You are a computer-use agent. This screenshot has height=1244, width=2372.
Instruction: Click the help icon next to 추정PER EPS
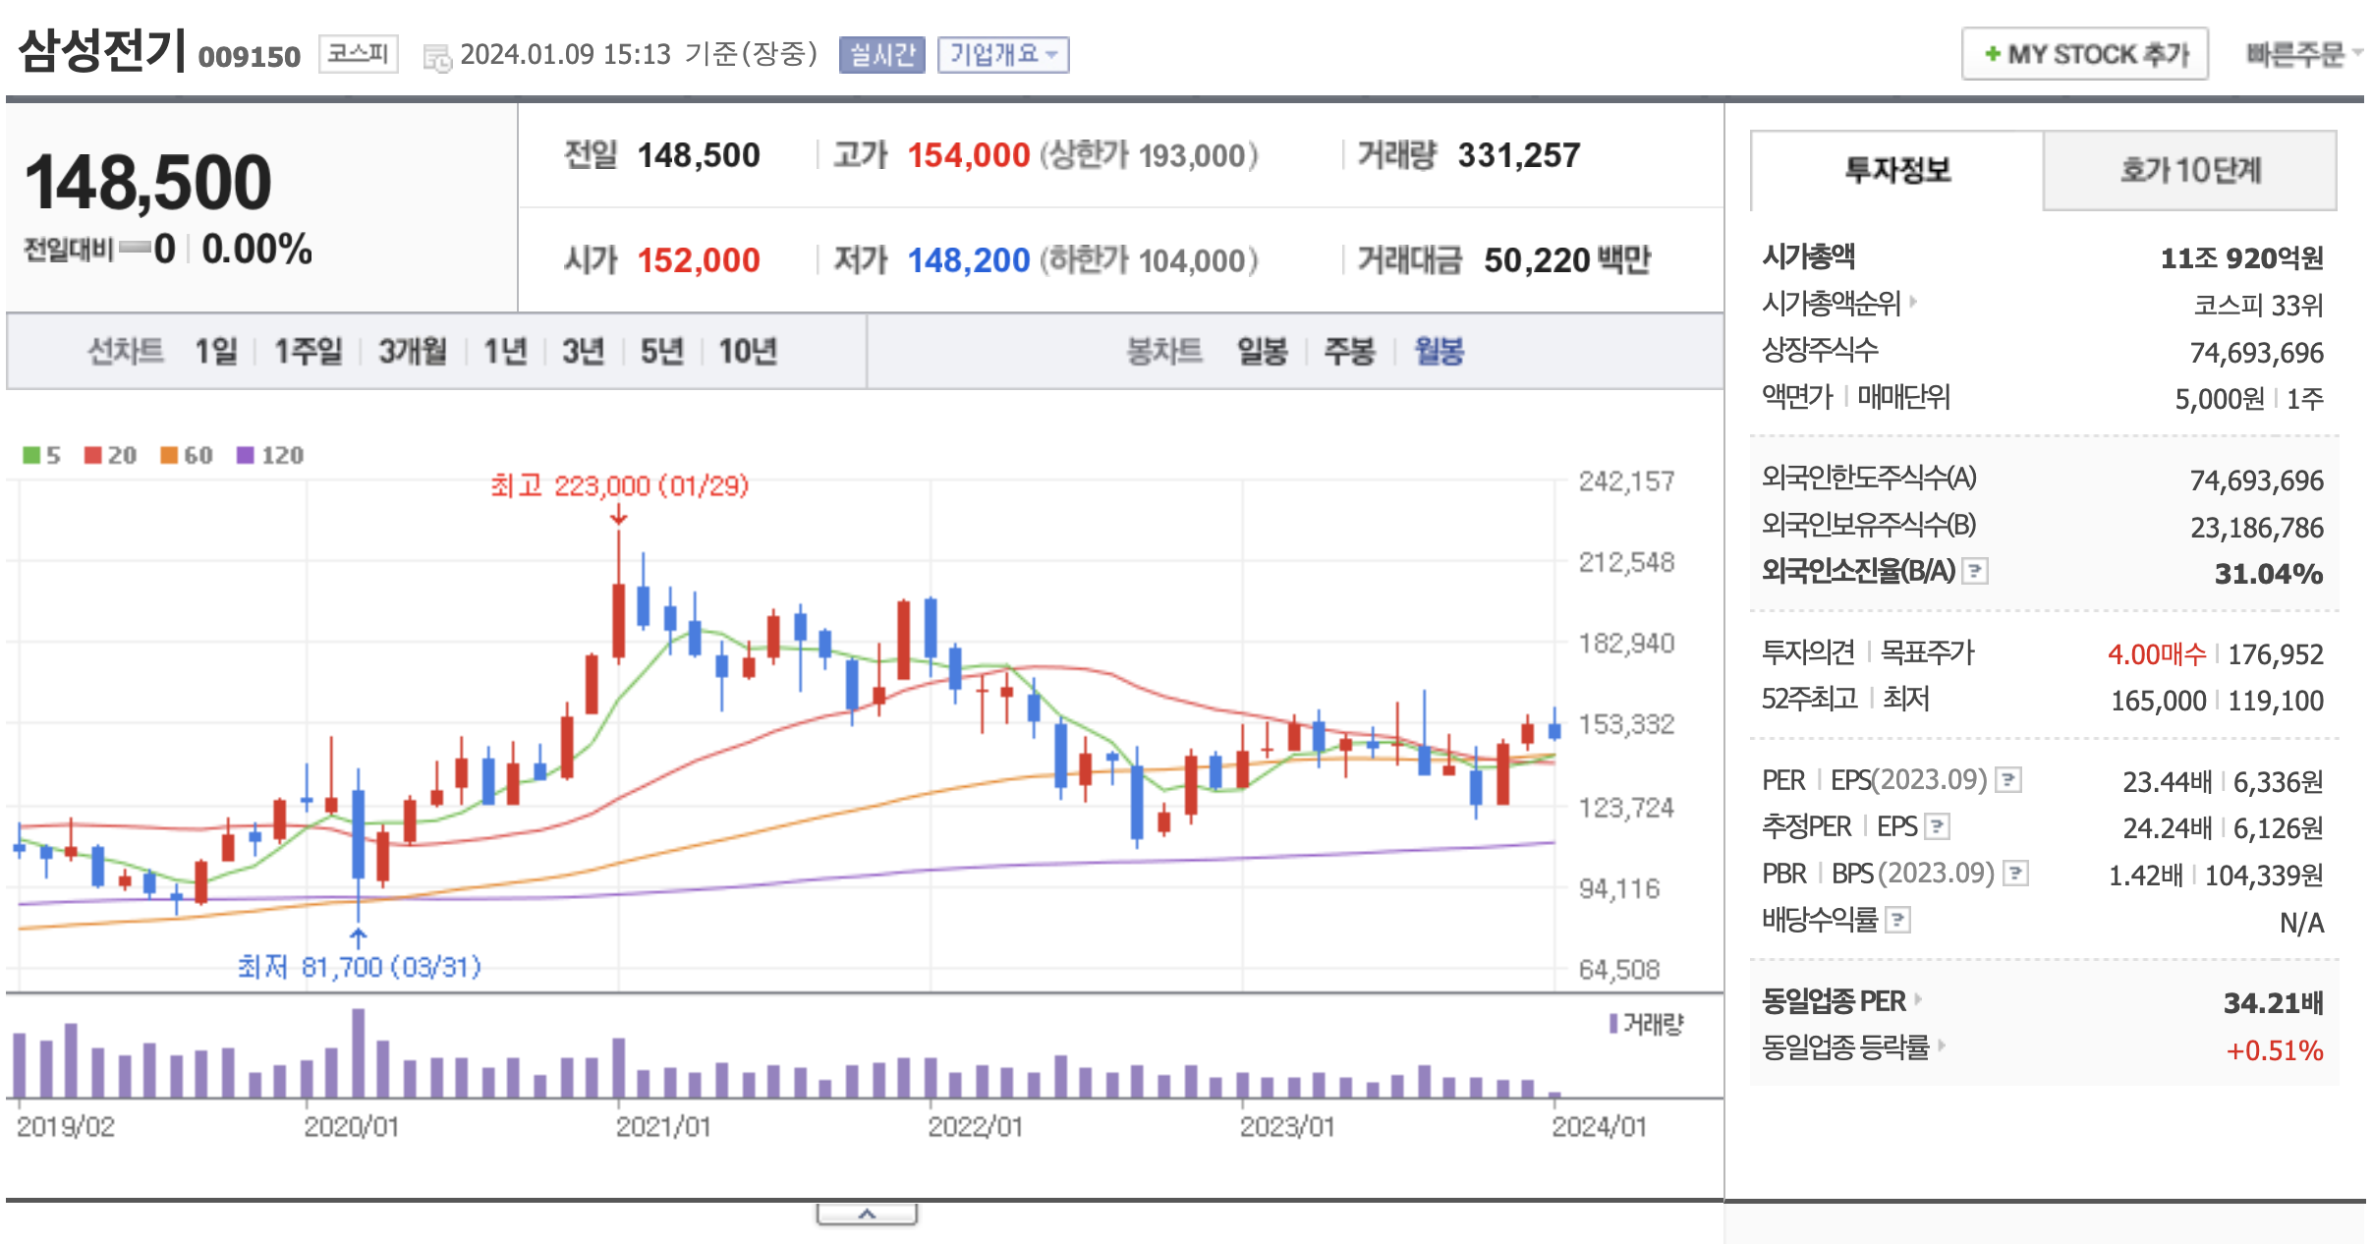(x=1937, y=826)
